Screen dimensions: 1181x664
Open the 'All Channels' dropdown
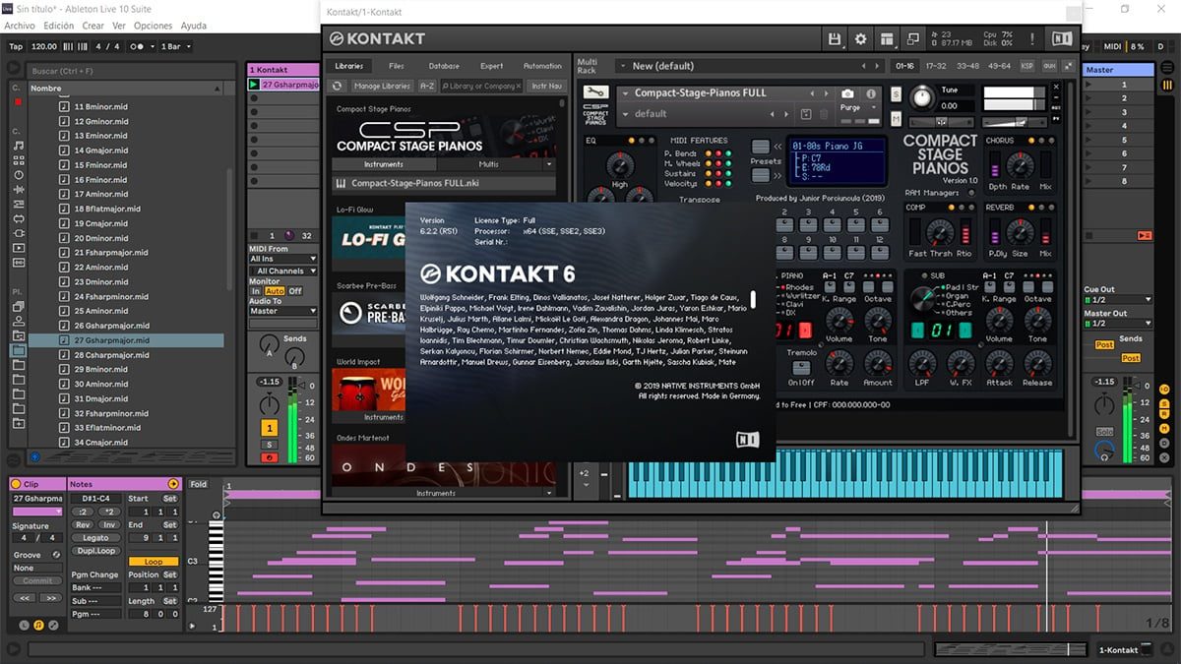(283, 271)
